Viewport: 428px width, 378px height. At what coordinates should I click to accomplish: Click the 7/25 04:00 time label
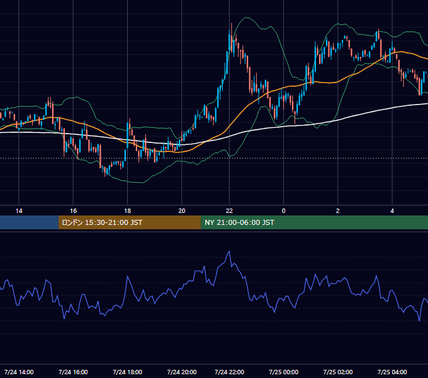click(x=392, y=372)
